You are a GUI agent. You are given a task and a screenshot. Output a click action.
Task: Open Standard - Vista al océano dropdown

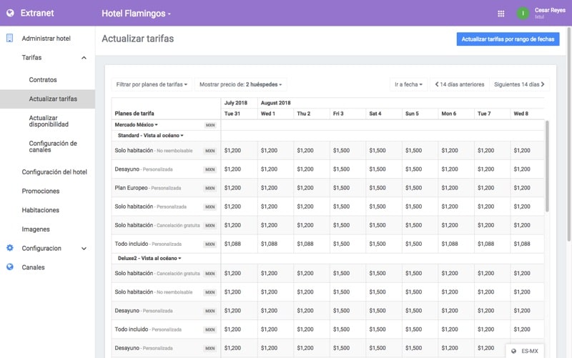point(151,135)
